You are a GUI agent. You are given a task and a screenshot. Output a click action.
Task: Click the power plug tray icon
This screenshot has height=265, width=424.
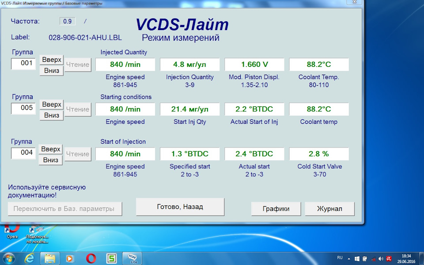pyautogui.click(x=365, y=259)
